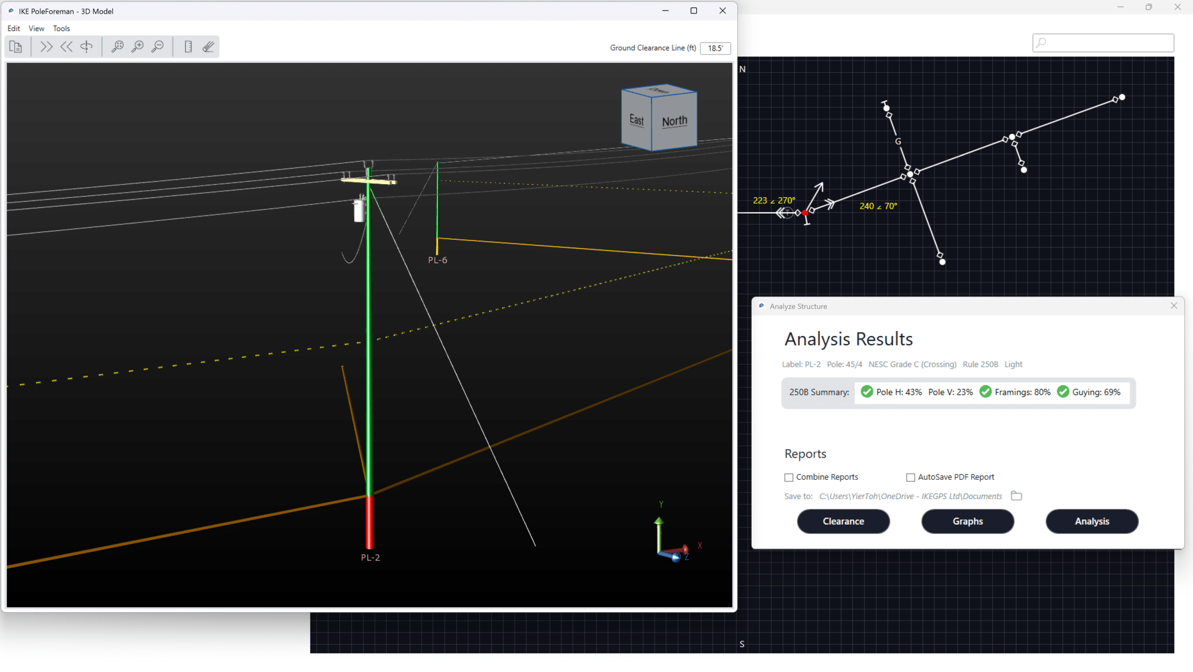Click the rotate around axis icon
The height and width of the screenshot is (672, 1193).
[87, 47]
